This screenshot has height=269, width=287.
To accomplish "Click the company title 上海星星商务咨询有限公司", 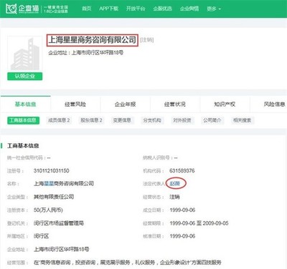I will 93,40.
